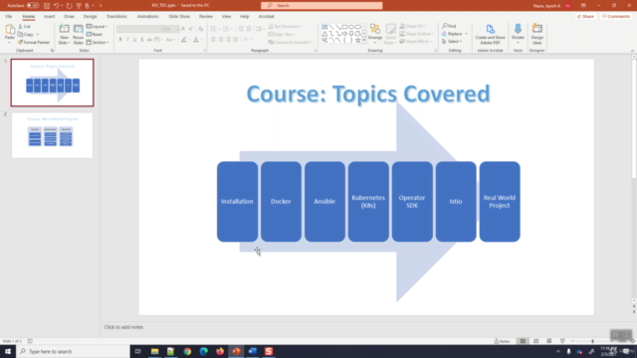Toggle the Notes pane in status bar
This screenshot has width=637, height=358.
pyautogui.click(x=502, y=341)
